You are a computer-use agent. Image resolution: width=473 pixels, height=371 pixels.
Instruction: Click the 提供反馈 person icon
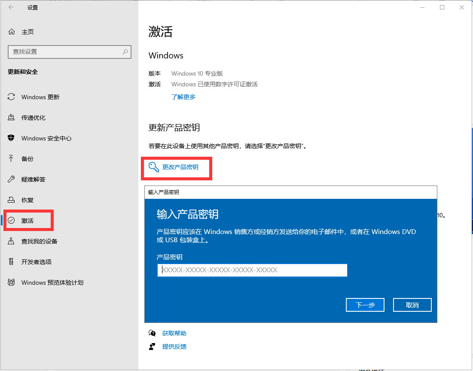click(152, 346)
